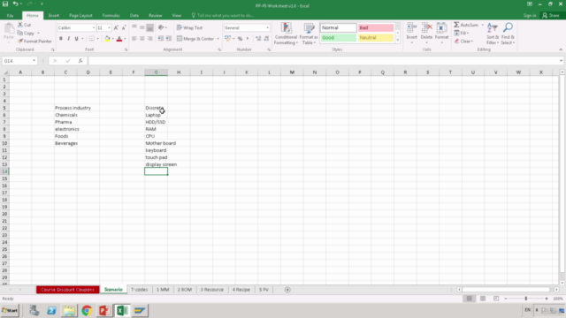Click the Copy icon in Clipboard group
This screenshot has height=318, width=566.
point(20,33)
